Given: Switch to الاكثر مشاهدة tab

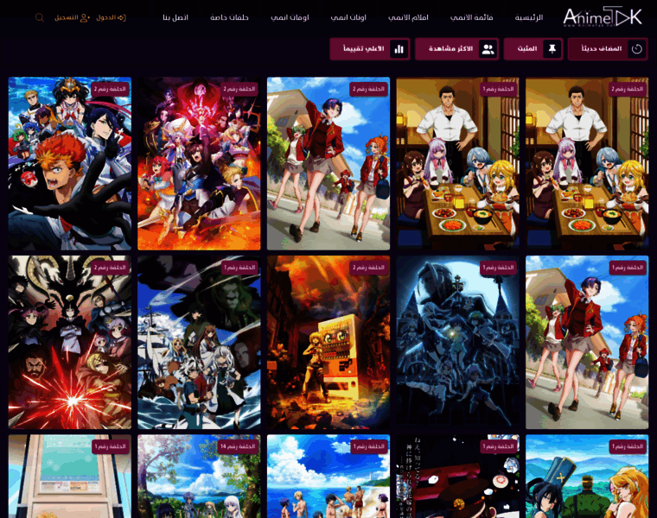Looking at the screenshot, I should [456, 49].
